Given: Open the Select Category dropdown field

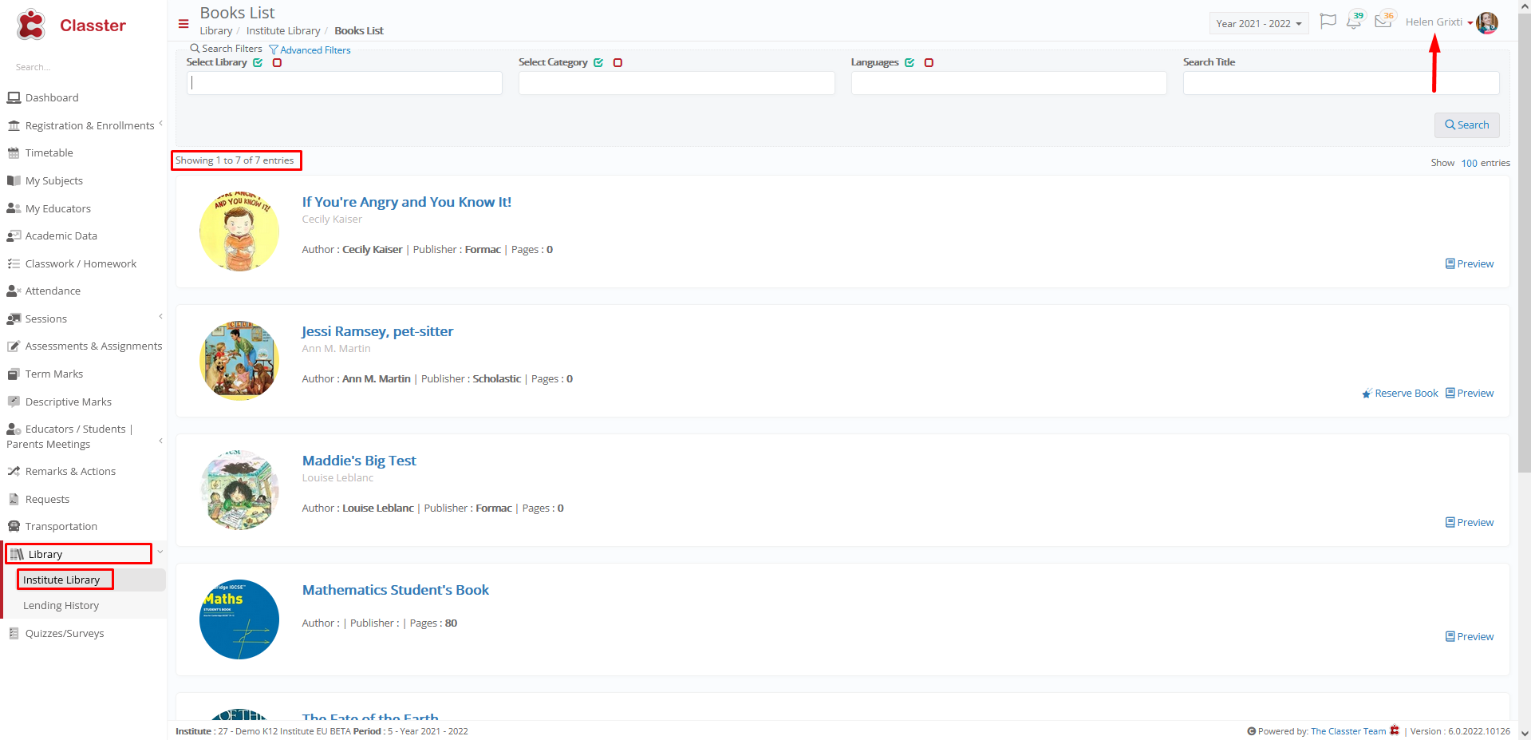Looking at the screenshot, I should pyautogui.click(x=677, y=83).
